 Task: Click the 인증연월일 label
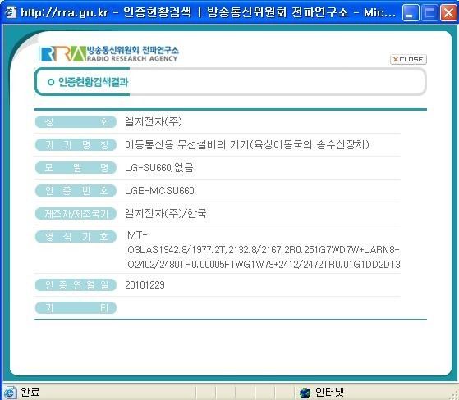click(76, 285)
